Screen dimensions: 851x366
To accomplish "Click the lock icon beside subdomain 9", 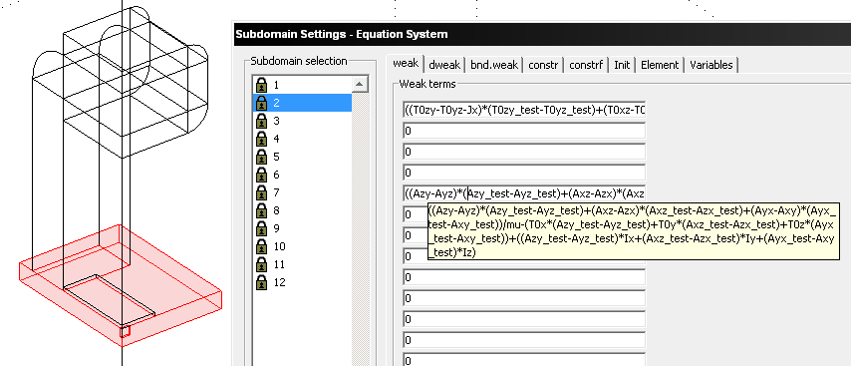I will pos(262,228).
